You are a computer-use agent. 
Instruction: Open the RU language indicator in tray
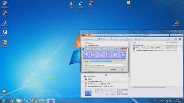[x=155, y=100]
